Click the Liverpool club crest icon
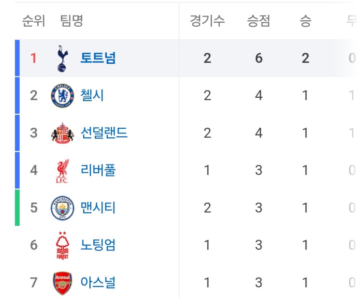The image size is (359, 298). tap(63, 171)
